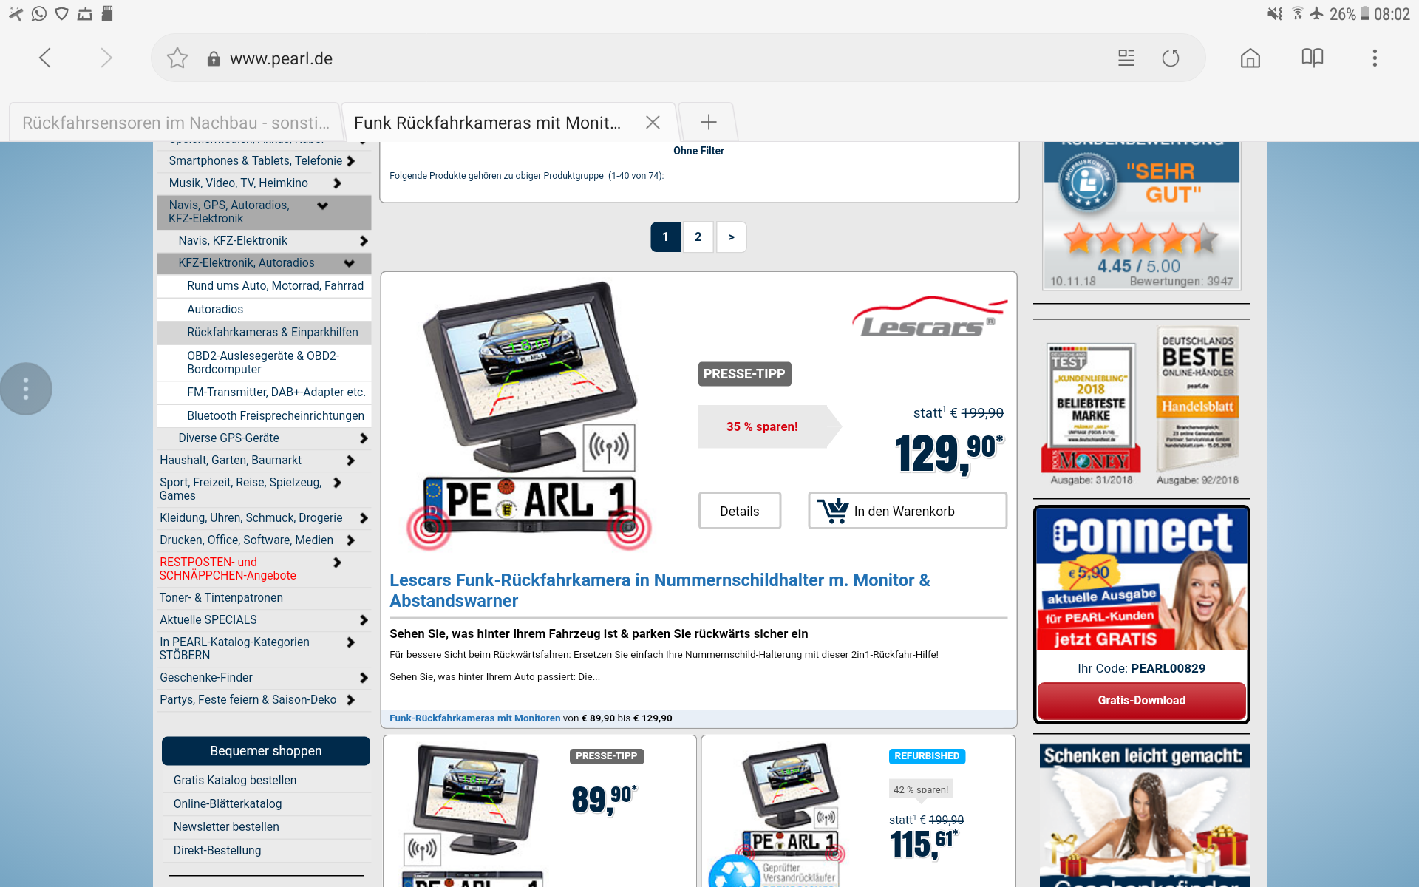Click Gratis-Download red button

pyautogui.click(x=1141, y=700)
